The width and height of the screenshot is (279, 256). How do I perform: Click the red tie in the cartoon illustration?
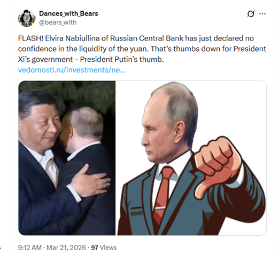pyautogui.click(x=162, y=193)
